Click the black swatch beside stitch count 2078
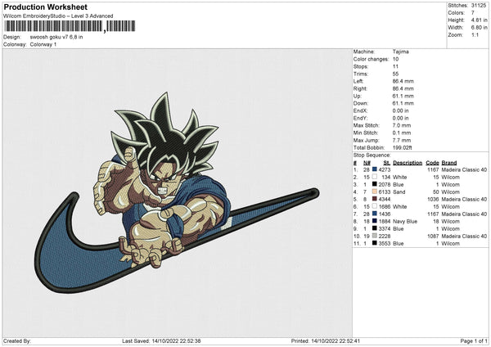Image resolution: width=491 pixels, height=347 pixels. pyautogui.click(x=375, y=184)
